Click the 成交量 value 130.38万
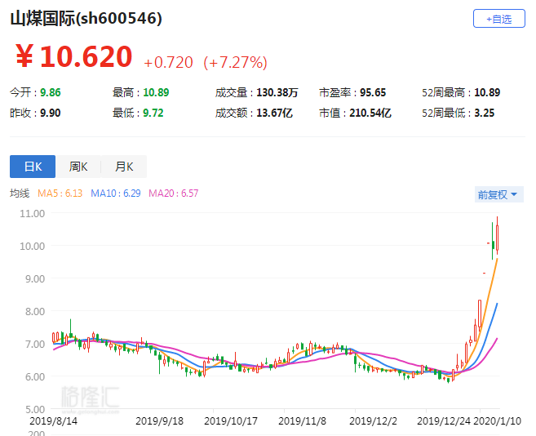Viewport: 536px width, 436px height. point(277,92)
